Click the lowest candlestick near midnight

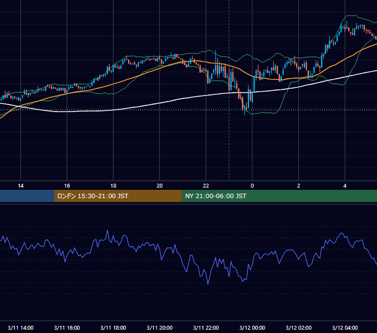(244, 110)
